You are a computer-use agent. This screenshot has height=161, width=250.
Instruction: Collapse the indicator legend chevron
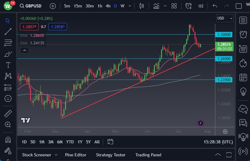[x=24, y=50]
